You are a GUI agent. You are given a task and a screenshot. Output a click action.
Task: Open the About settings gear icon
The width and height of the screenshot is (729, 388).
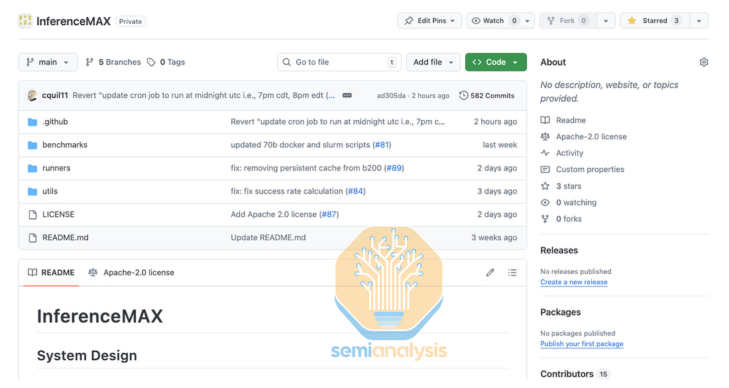(x=704, y=62)
